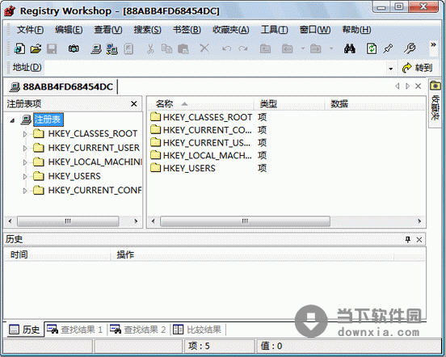Click the pushpin bookmark icon

point(388,49)
